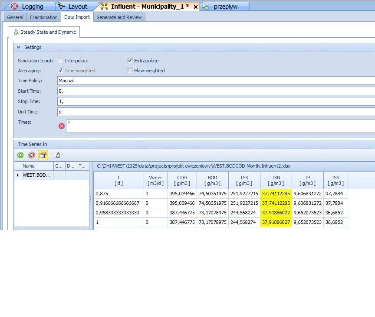Enable the Interpolate checkbox

pos(61,61)
